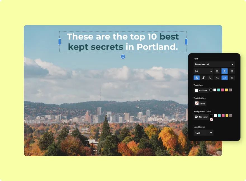This screenshot has height=181, width=246.
Task: Toggle bold formatting
Action: click(x=197, y=78)
